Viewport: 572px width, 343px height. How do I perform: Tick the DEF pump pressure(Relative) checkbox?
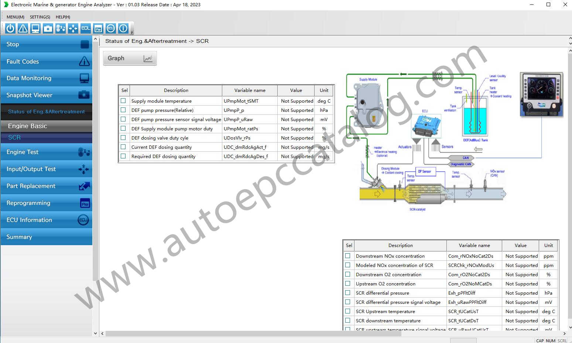pos(123,110)
